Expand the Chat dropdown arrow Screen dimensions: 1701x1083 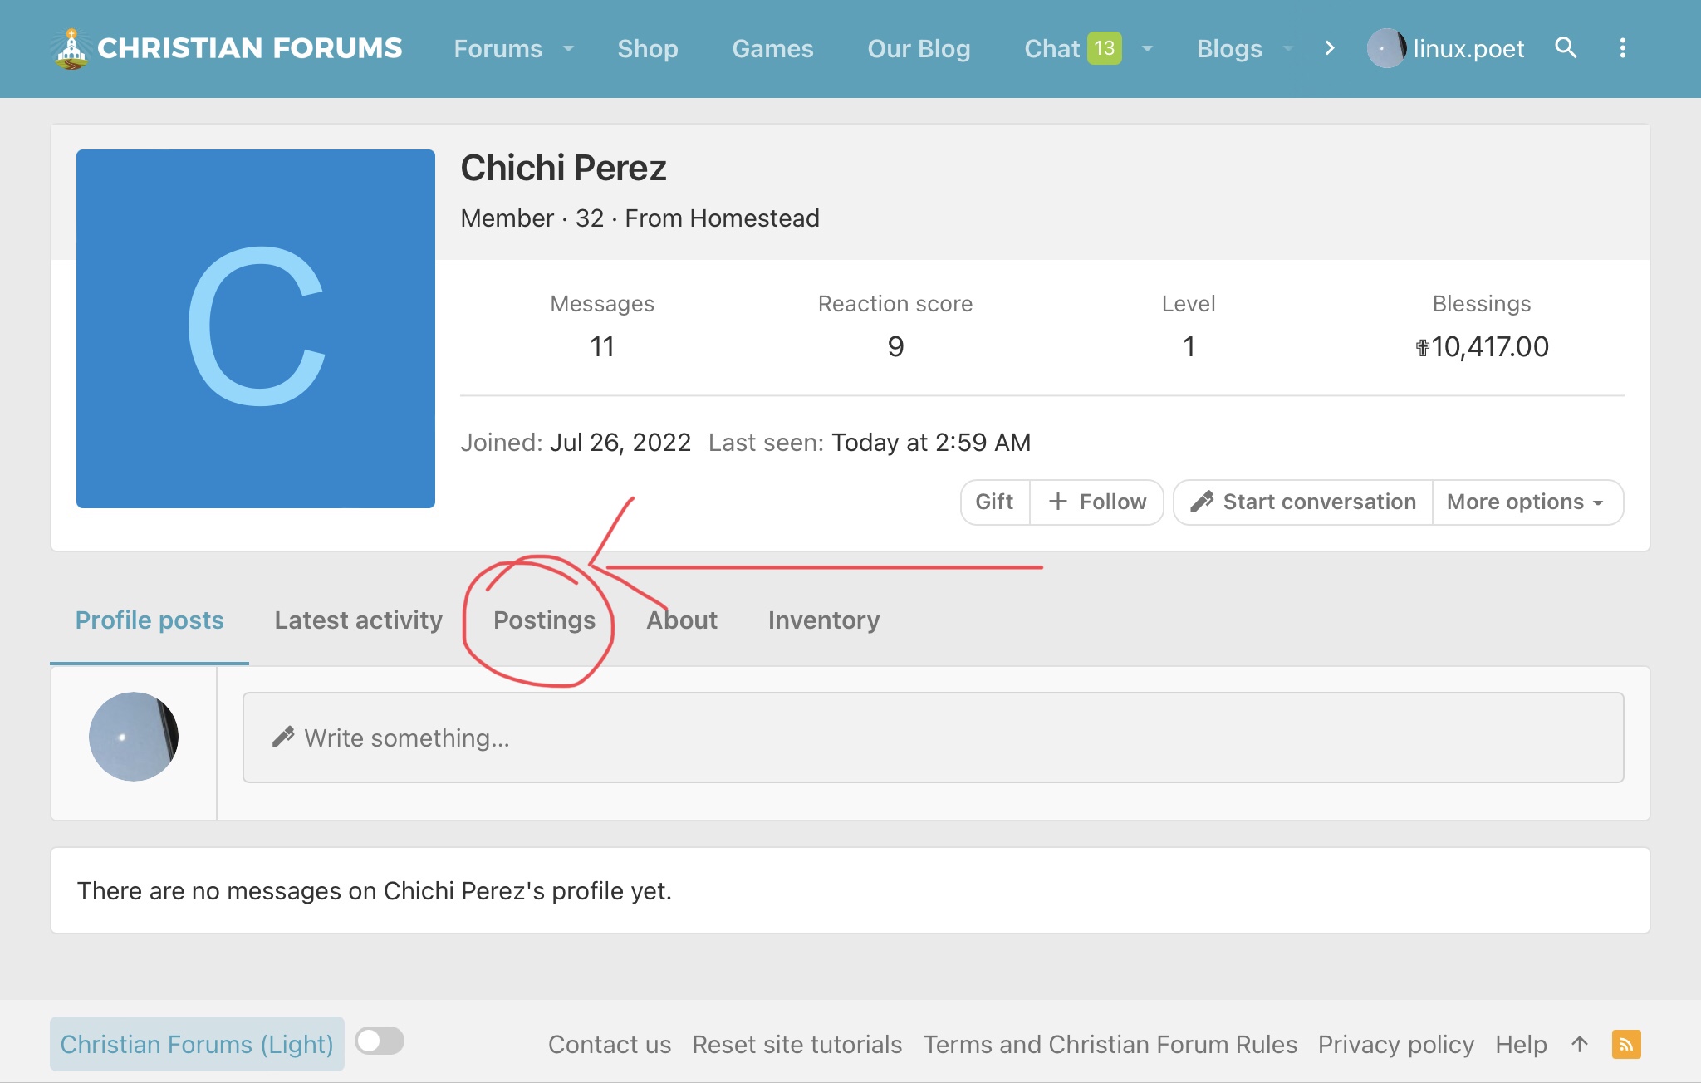coord(1147,48)
